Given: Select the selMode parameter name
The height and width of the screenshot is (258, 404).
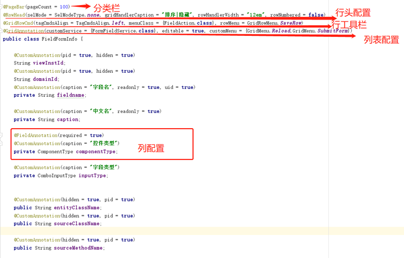Looking at the screenshot, I should [x=37, y=15].
